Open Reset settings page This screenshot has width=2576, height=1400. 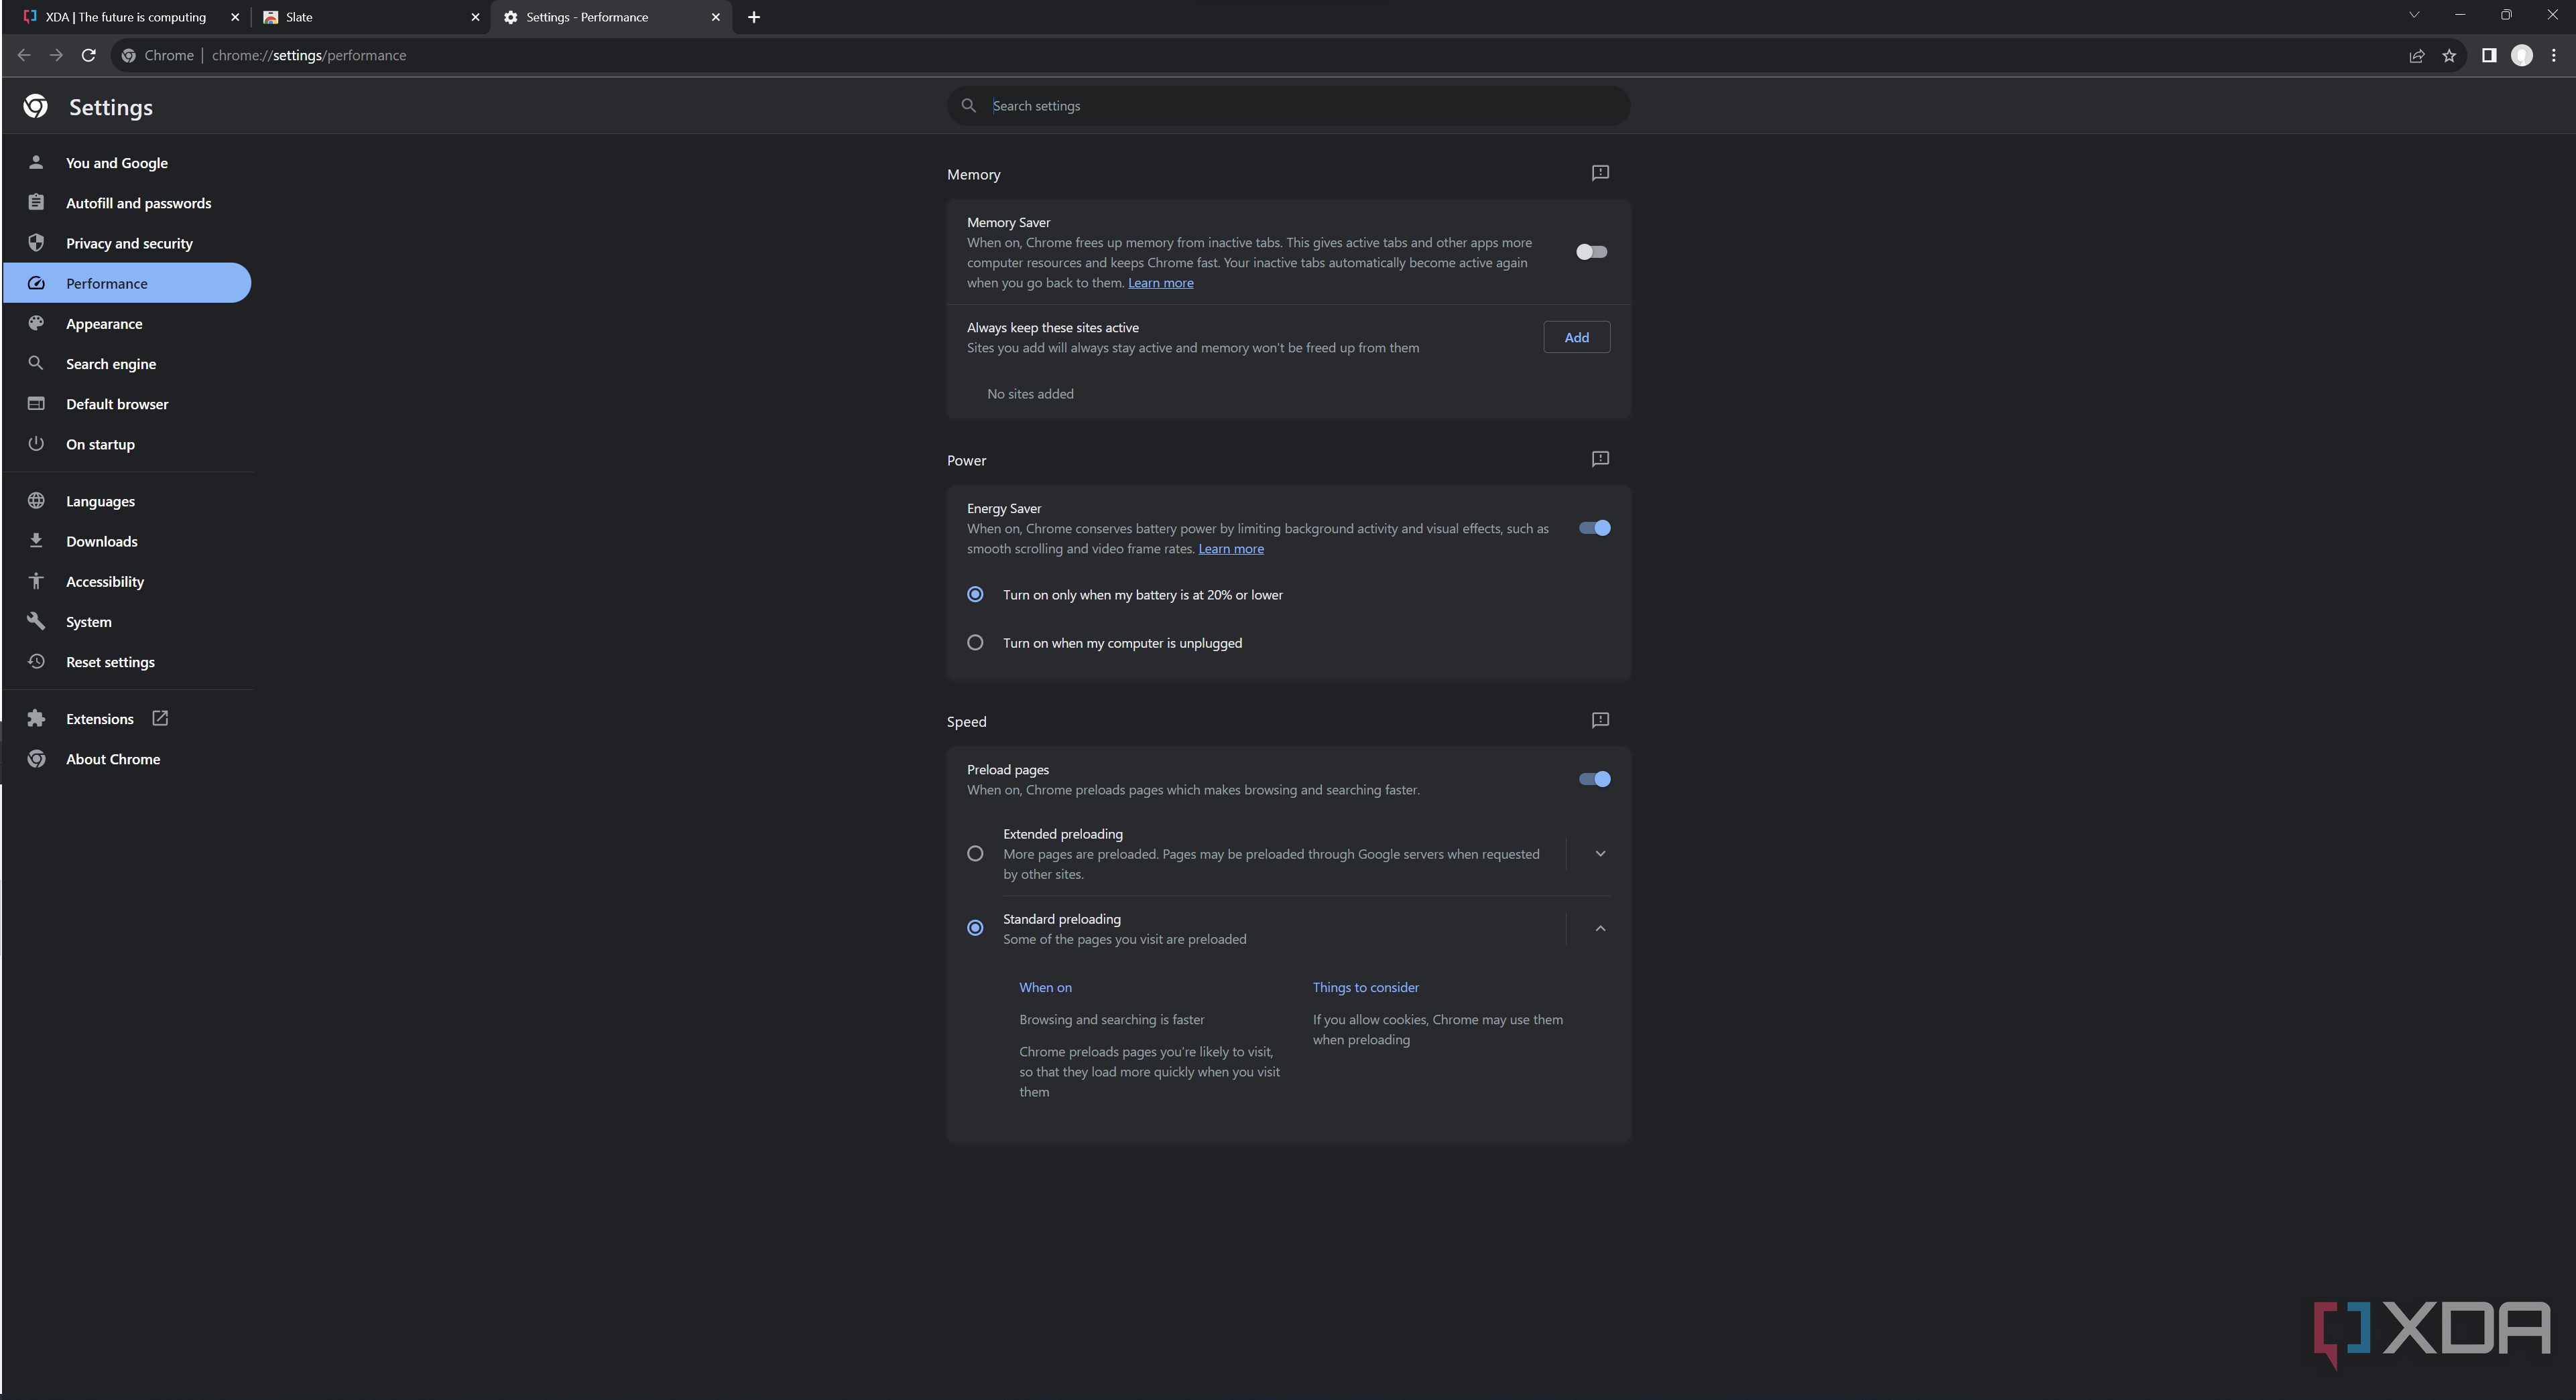click(128, 662)
